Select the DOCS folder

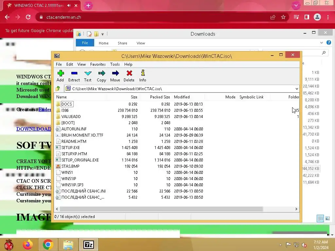tap(67, 104)
